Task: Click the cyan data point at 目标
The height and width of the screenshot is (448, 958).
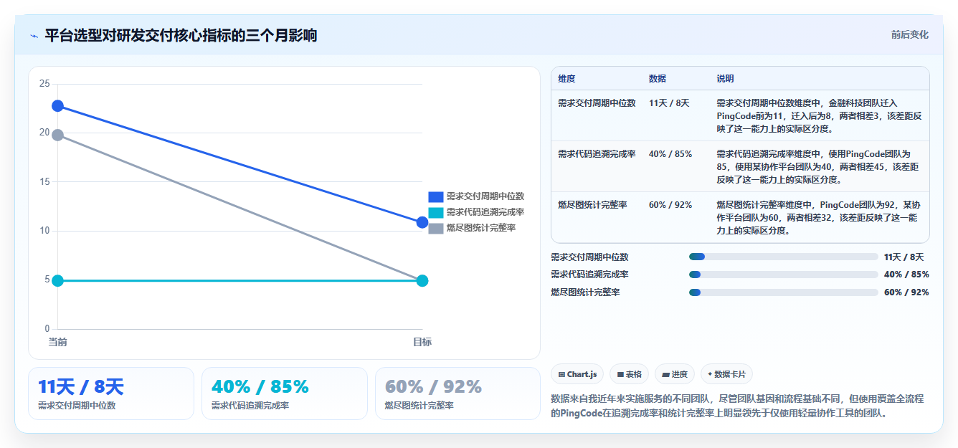Action: pos(422,280)
